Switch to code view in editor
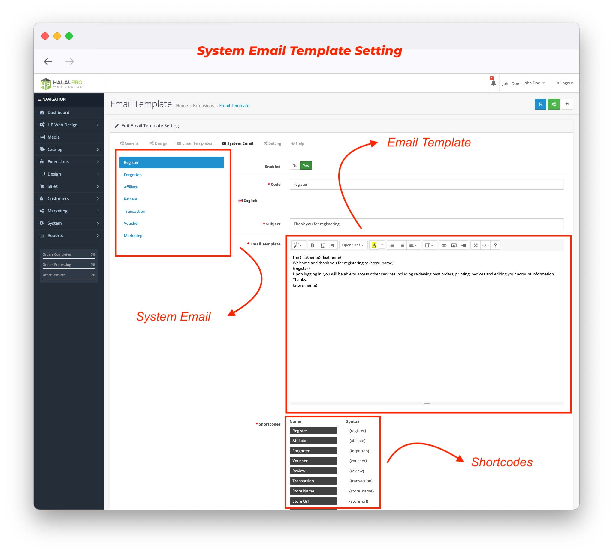The height and width of the screenshot is (554, 613). (x=486, y=245)
